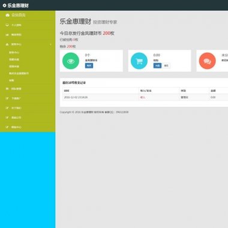Click the 2016-12-02 23:14:26 table cell
This screenshot has width=228, height=228.
[76, 97]
